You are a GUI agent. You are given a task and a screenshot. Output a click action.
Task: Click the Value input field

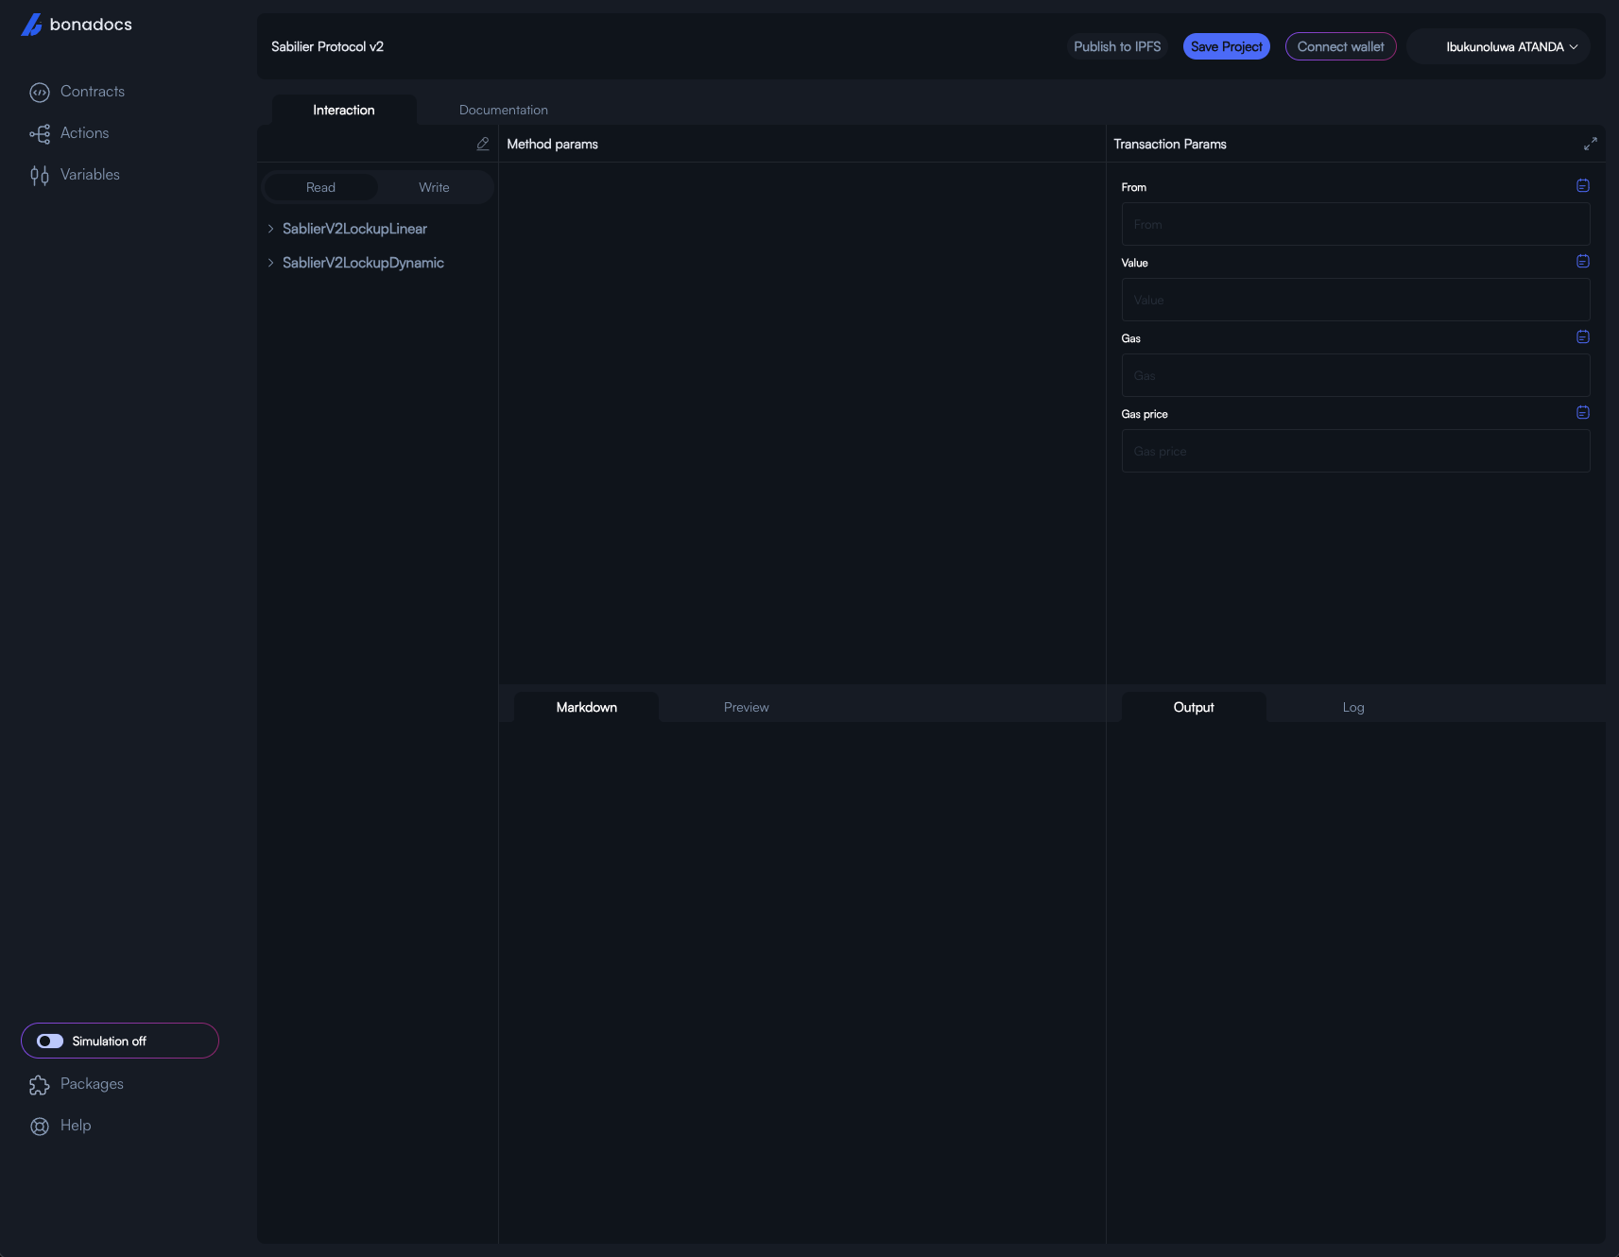pyautogui.click(x=1355, y=300)
